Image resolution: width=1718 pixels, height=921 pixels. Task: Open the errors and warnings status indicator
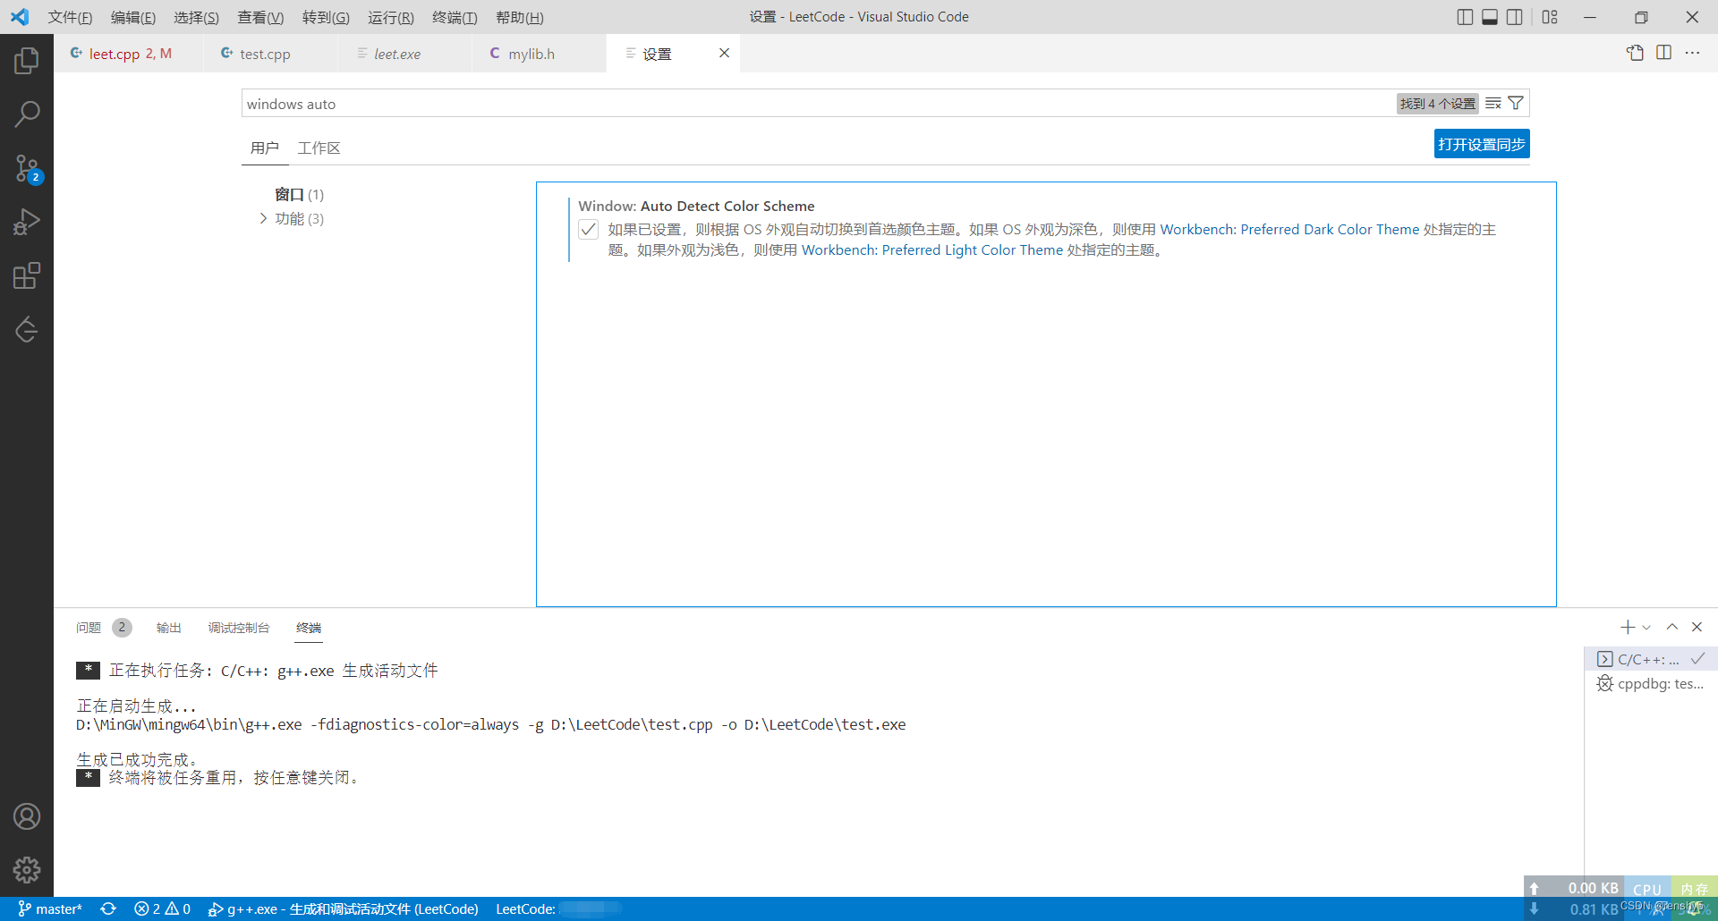162,909
